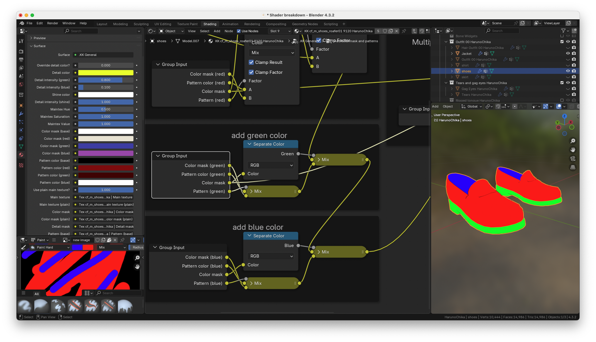Open the RGB mode dropdown in the add green color frame
The height and width of the screenshot is (342, 596).
point(271,165)
